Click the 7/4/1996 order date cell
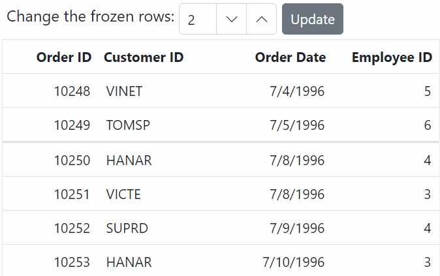Viewport: 440px width, 276px height. (297, 91)
